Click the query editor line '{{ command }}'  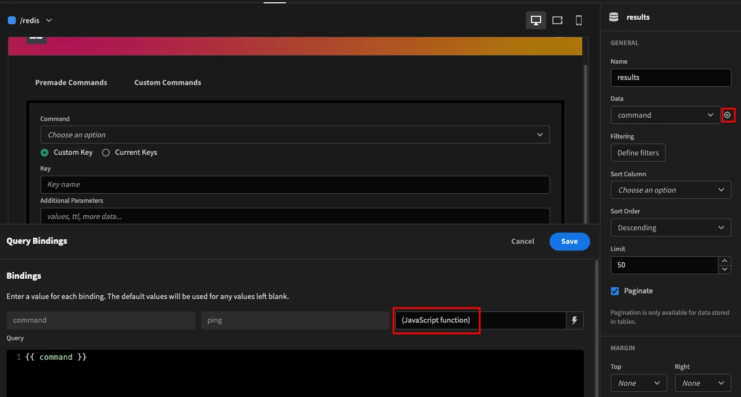point(56,357)
